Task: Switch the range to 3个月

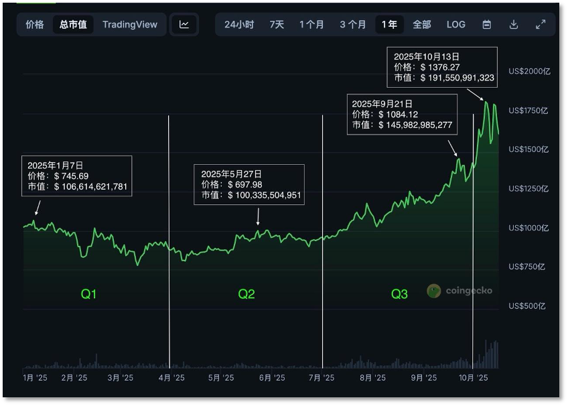Action: (x=352, y=25)
